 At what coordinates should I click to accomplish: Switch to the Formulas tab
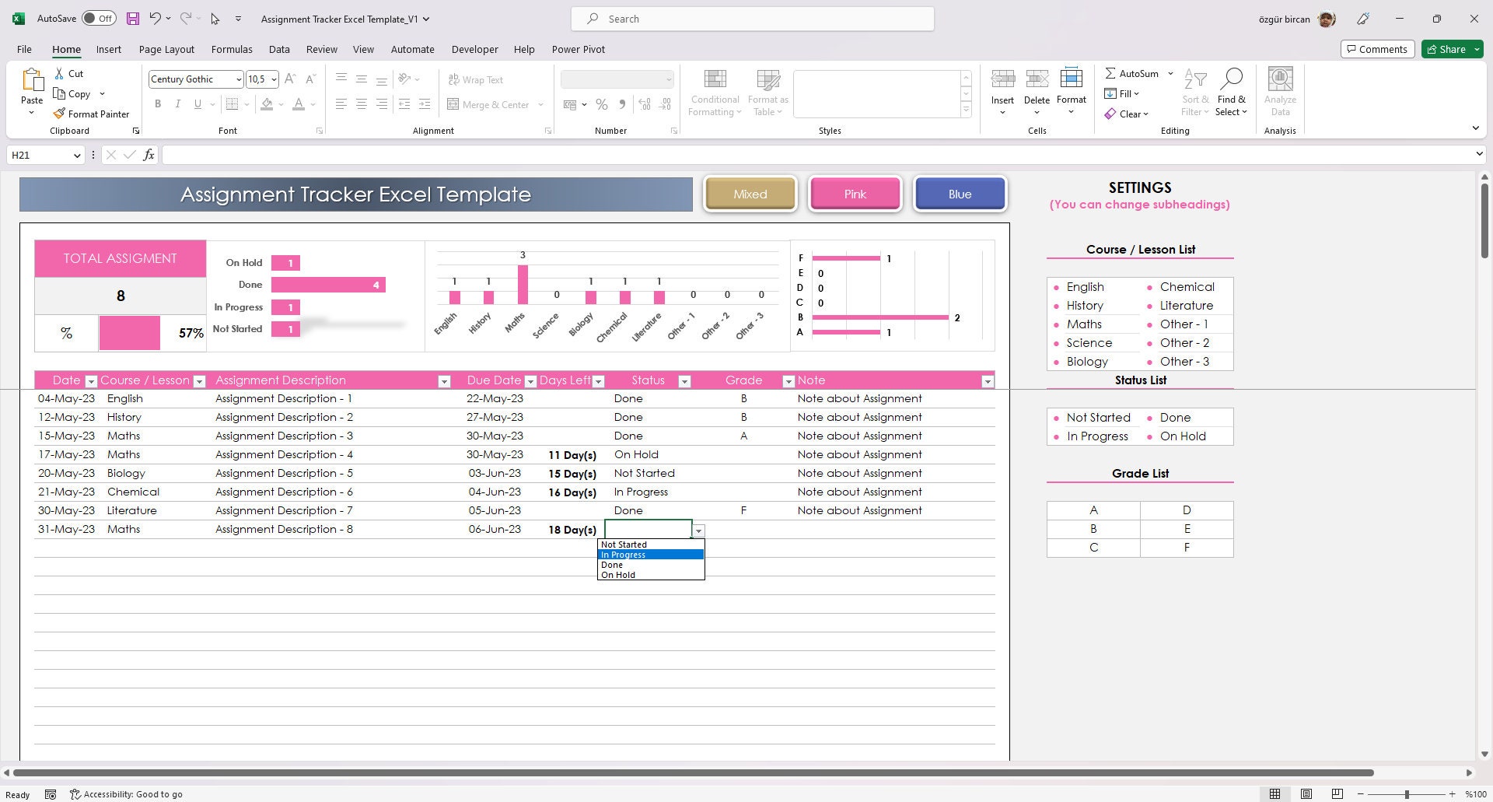232,49
